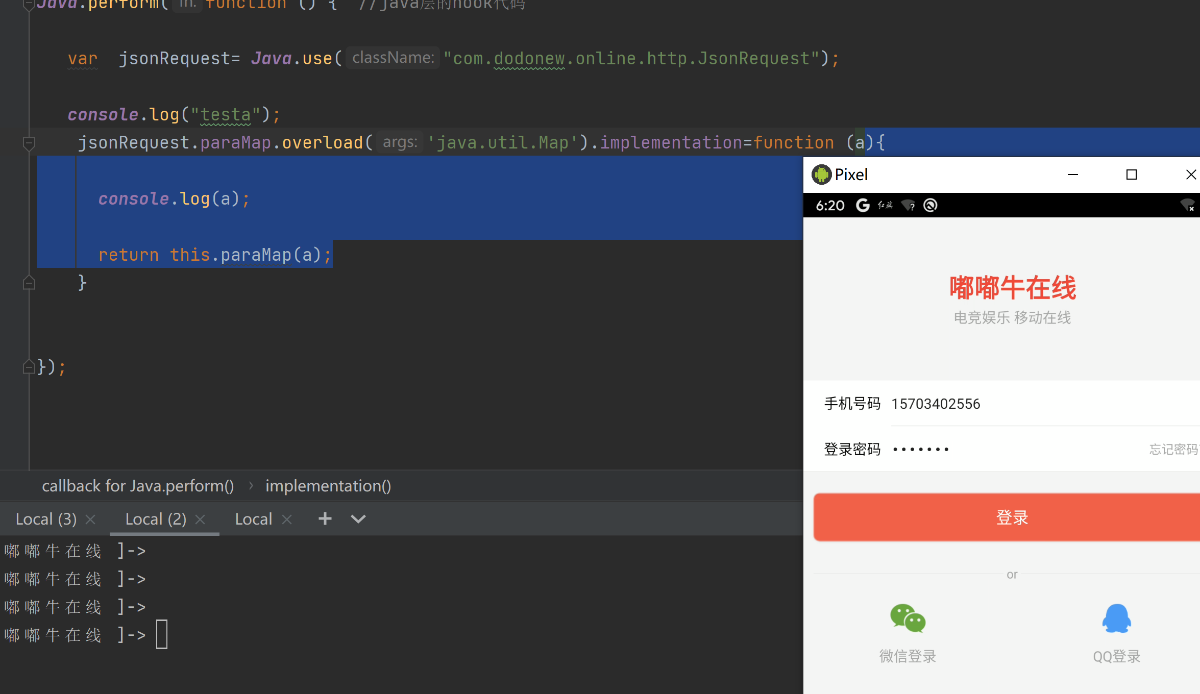Click the terminal cursor at last prompt

coord(162,634)
